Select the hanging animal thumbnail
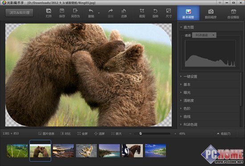245x166 pixels. [x=86, y=151]
